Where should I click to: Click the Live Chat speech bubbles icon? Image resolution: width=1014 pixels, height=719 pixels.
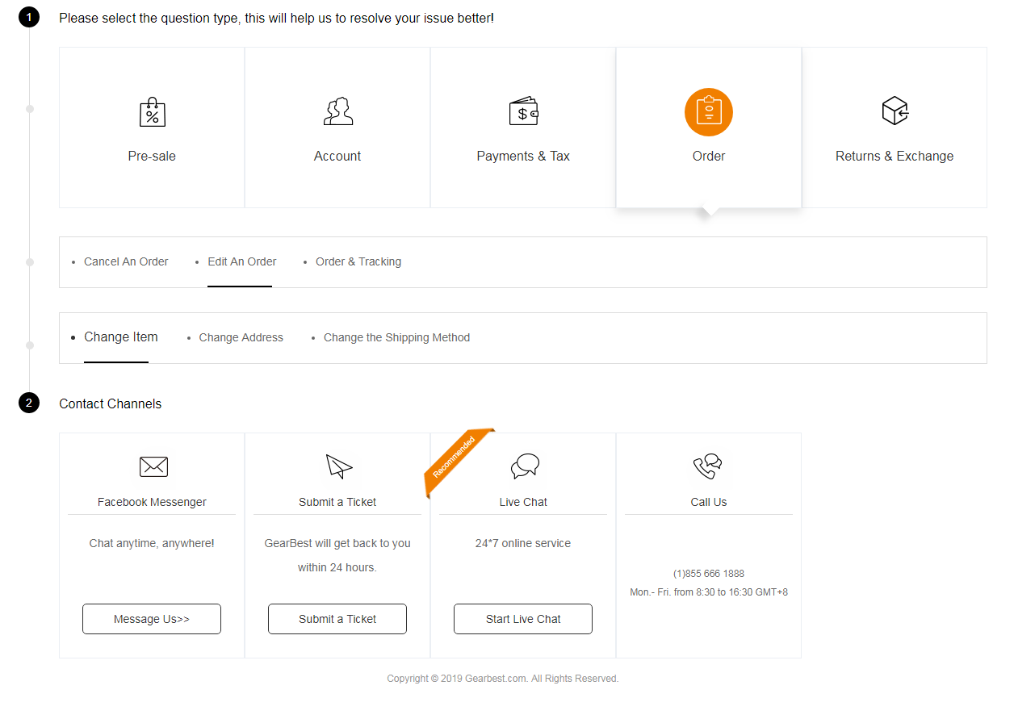pyautogui.click(x=524, y=466)
